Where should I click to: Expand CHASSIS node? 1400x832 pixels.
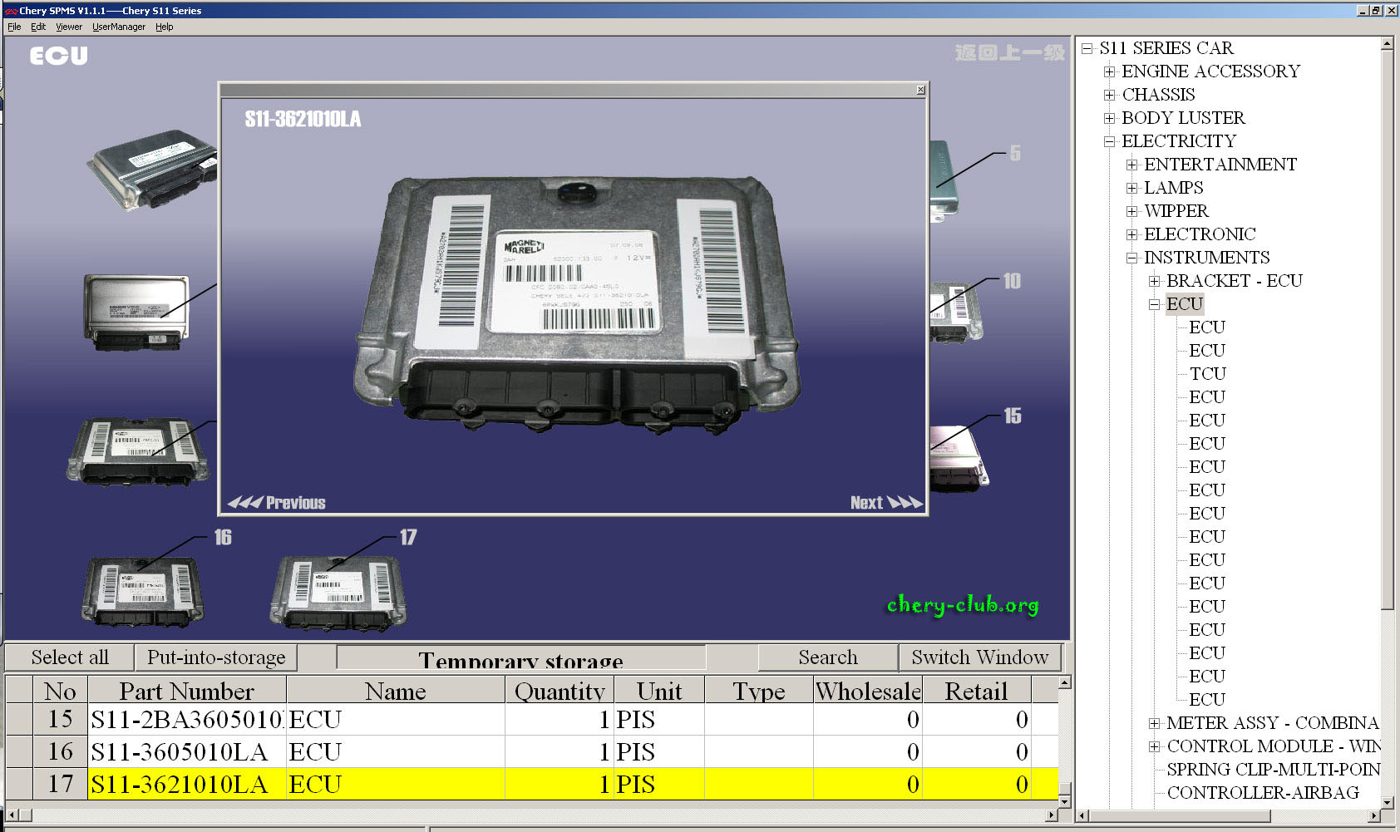pyautogui.click(x=1109, y=95)
